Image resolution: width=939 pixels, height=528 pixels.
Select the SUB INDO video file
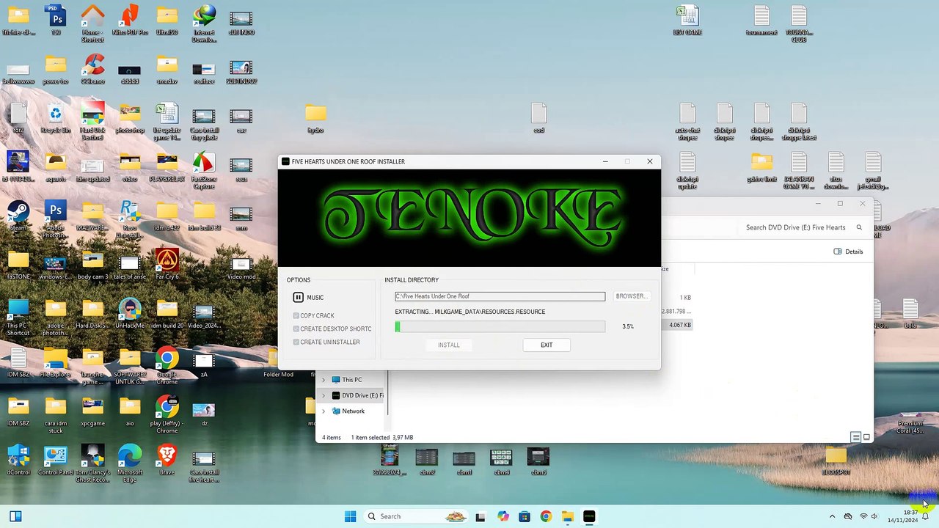point(241,21)
